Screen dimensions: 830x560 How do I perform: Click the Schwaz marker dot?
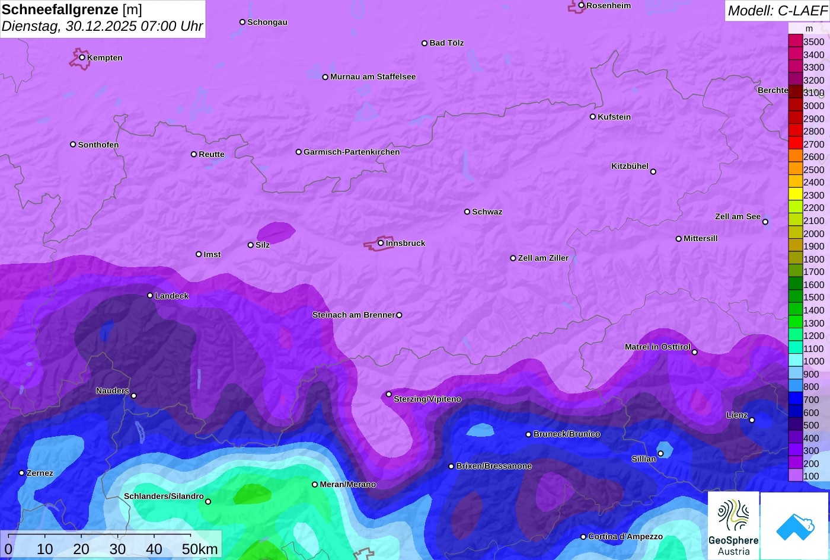click(x=467, y=212)
